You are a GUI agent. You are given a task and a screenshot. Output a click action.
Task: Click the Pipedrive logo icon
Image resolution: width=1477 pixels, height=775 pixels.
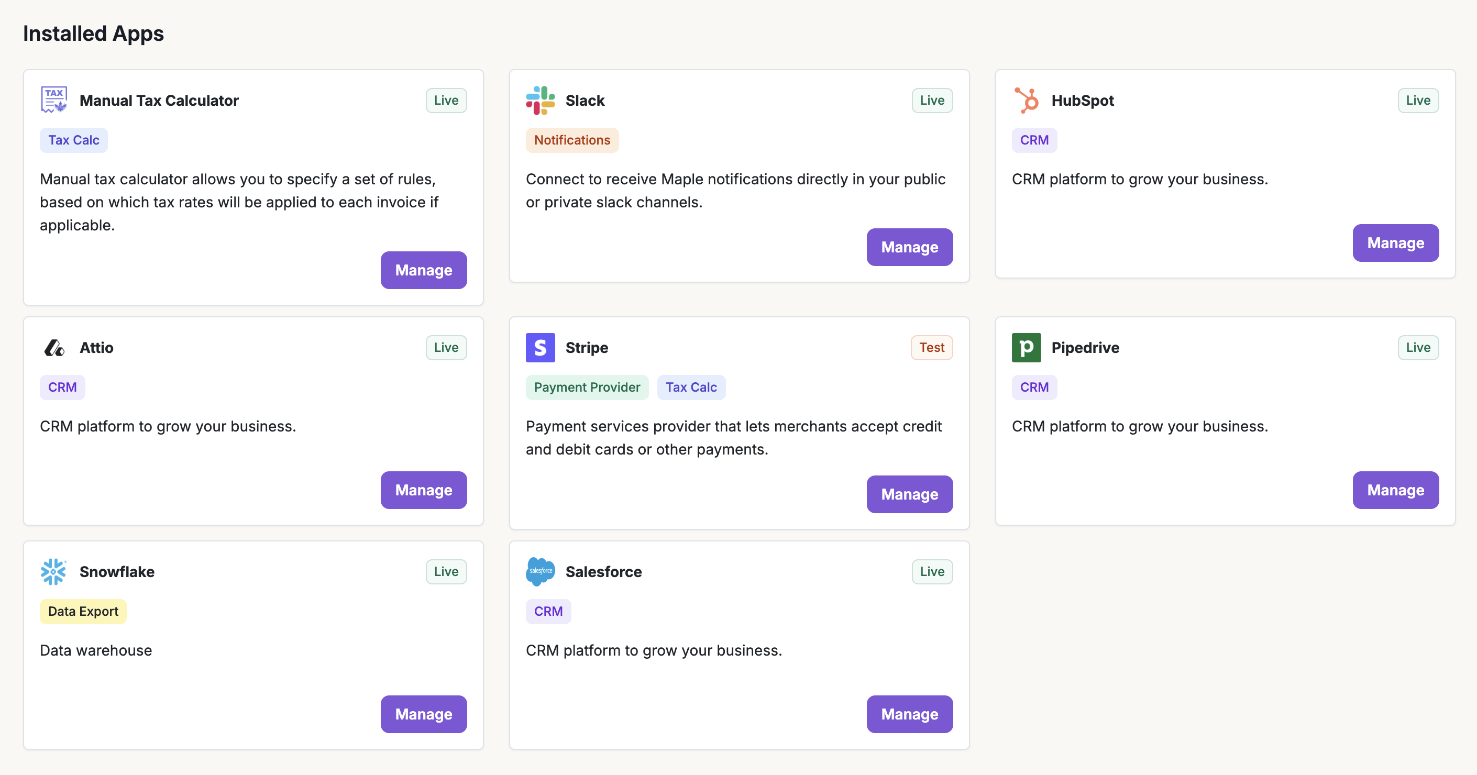(1026, 347)
